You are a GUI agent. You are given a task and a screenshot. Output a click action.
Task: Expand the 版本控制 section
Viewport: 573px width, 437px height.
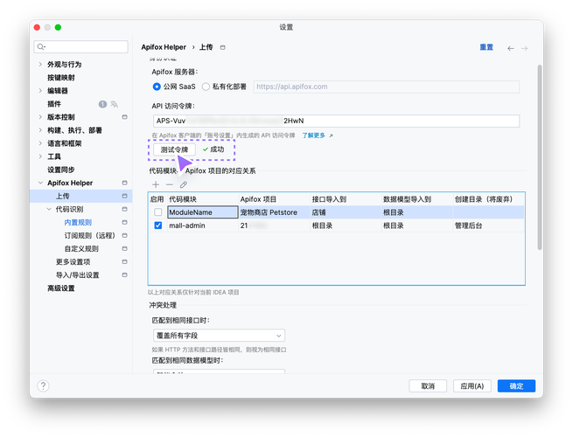[40, 117]
